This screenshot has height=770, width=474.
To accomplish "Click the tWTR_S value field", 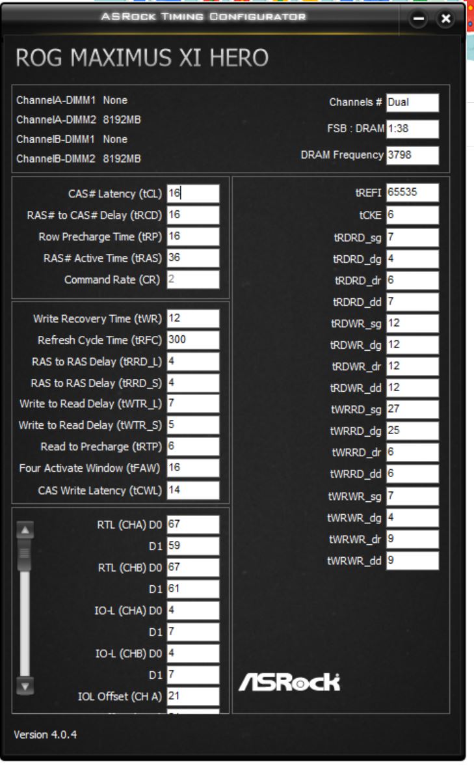I will coord(193,425).
